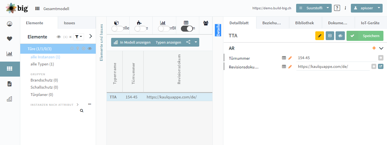Click the green Speichern button
This screenshot has height=145, width=387.
click(365, 36)
